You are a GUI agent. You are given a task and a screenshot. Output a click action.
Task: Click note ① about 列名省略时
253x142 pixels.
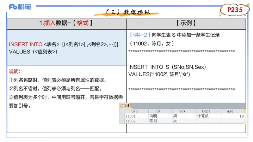pyautogui.click(x=58, y=80)
